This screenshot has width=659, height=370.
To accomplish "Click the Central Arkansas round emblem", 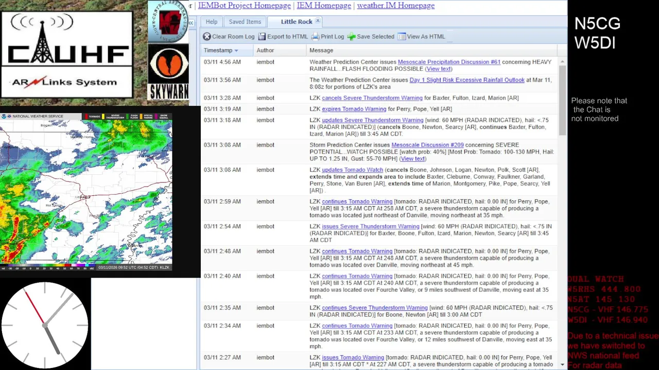I will (x=168, y=22).
